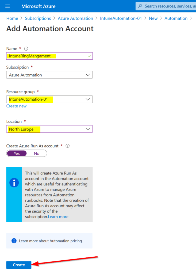Open the Learn more link
The image size is (196, 274).
(58, 217)
